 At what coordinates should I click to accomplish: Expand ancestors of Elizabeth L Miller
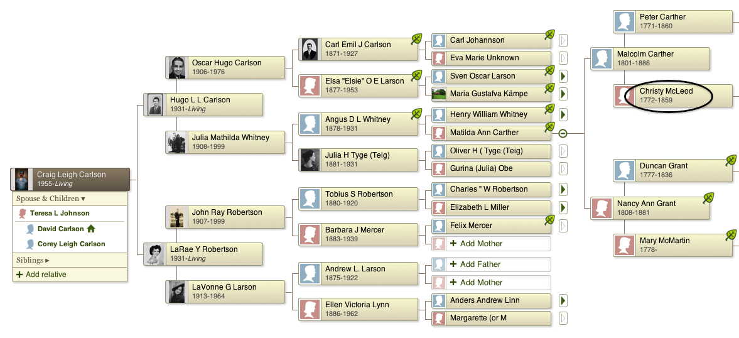563,207
